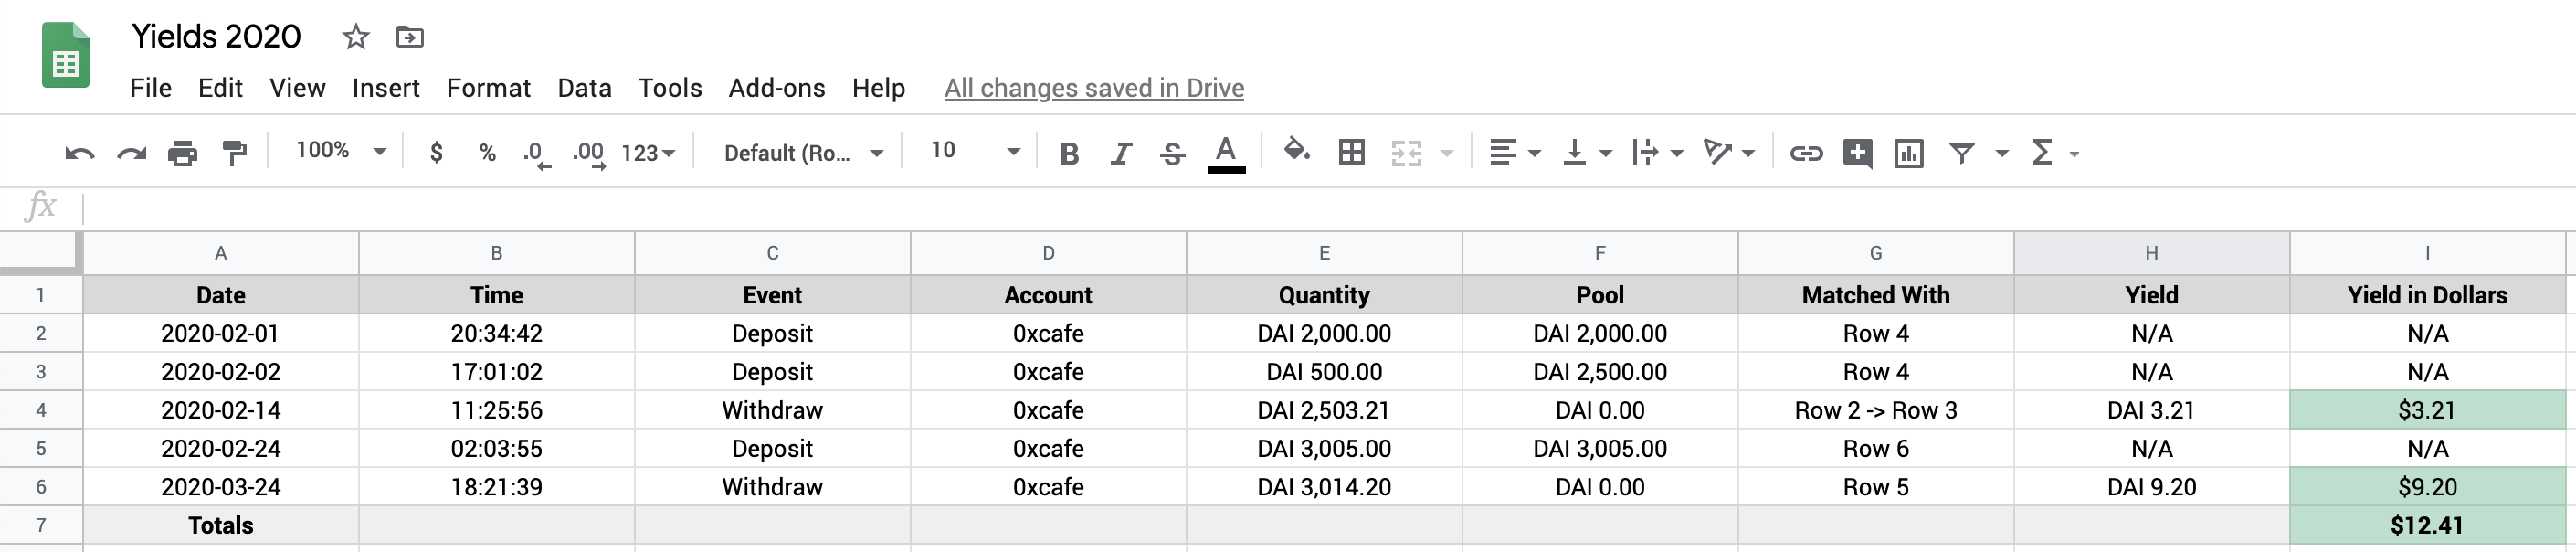The width and height of the screenshot is (2576, 552).
Task: Click the undo arrow icon
Action: pos(79,153)
